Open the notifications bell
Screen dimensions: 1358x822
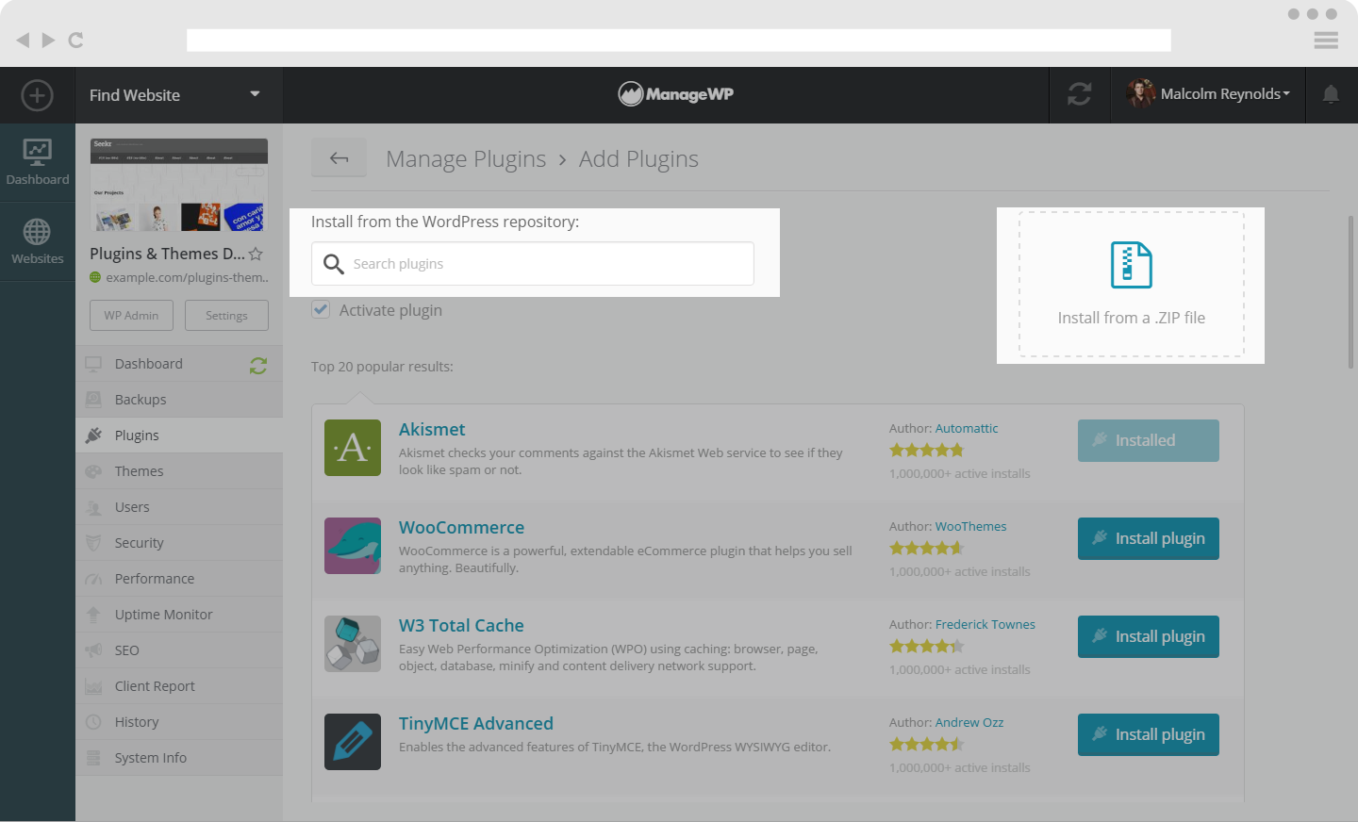tap(1331, 94)
